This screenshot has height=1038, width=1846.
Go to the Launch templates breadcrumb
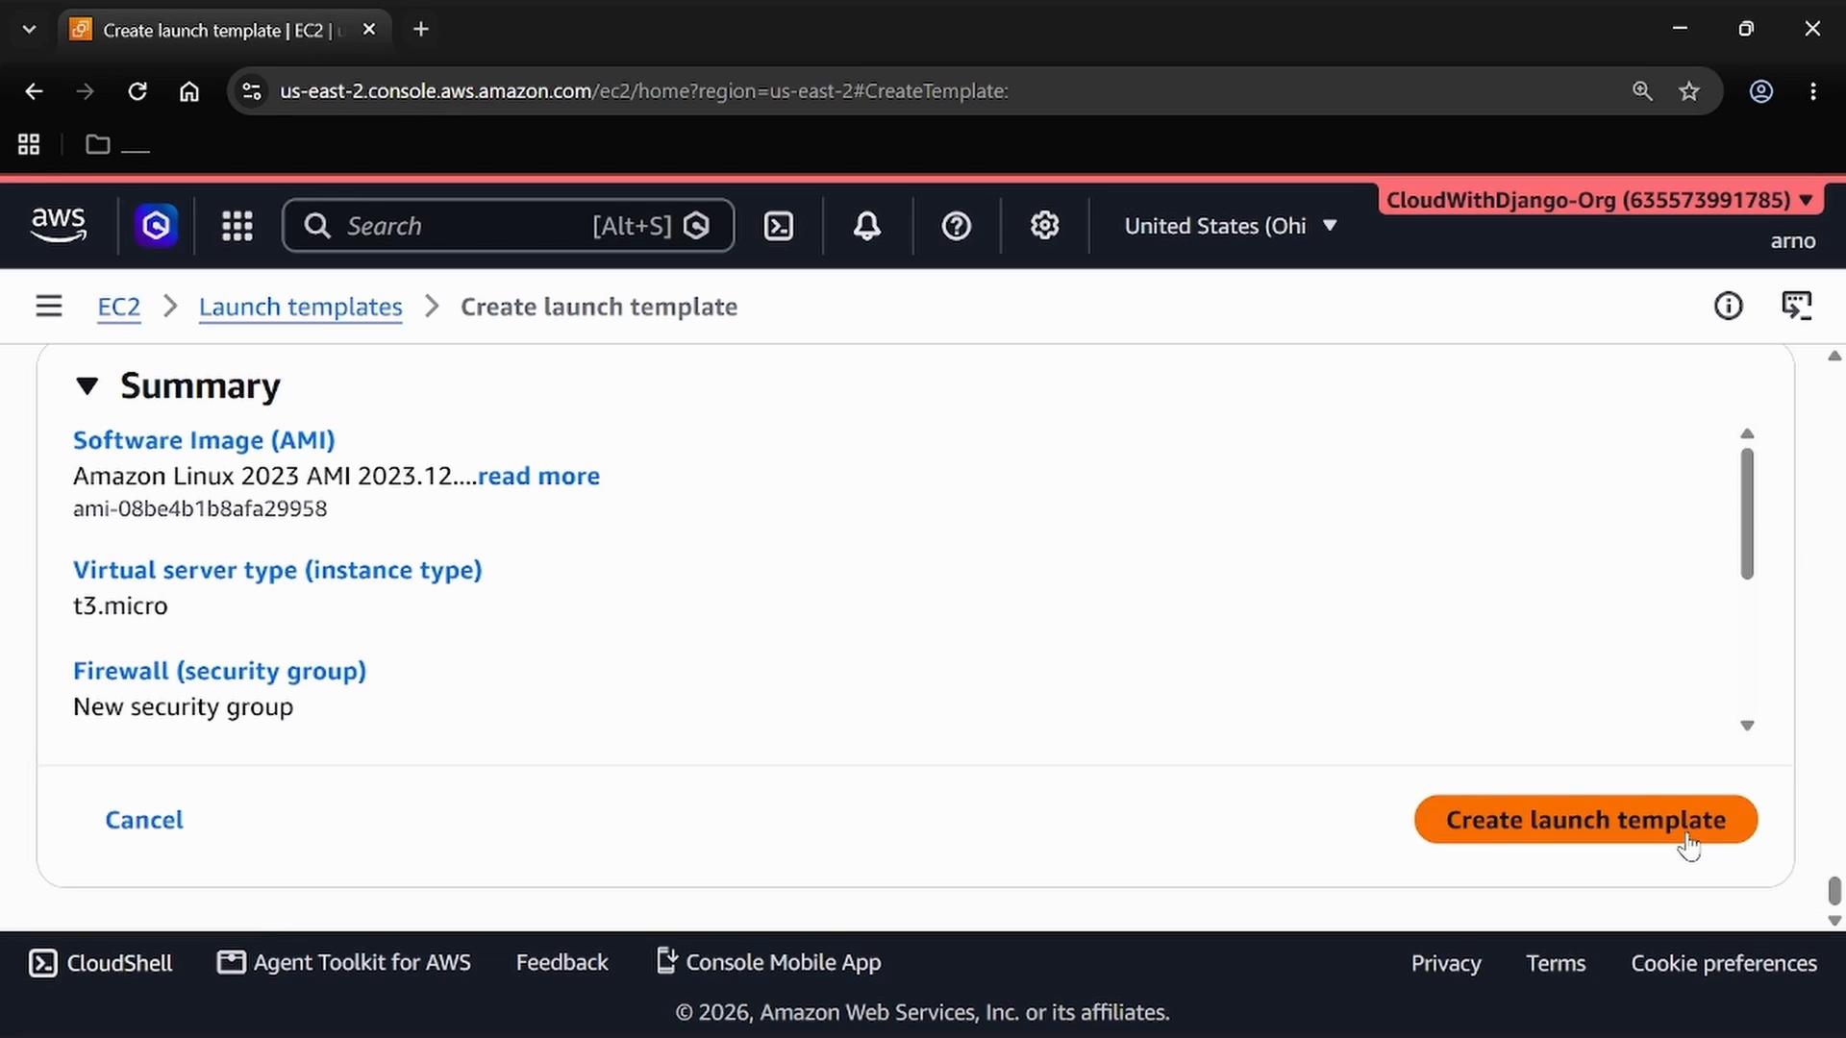pyautogui.click(x=300, y=308)
